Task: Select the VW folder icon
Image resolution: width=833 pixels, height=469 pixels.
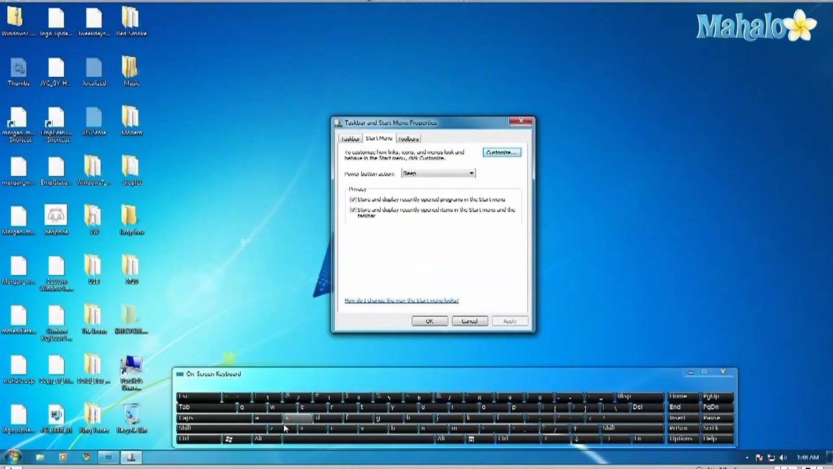Action: [x=94, y=220]
